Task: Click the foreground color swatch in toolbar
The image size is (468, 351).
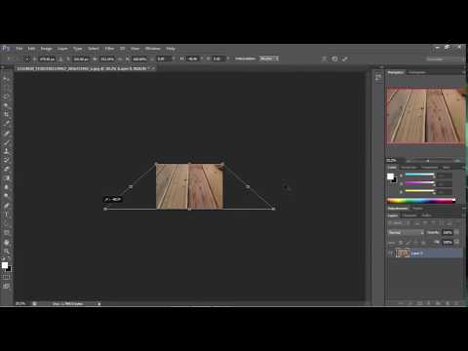Action: click(x=5, y=265)
